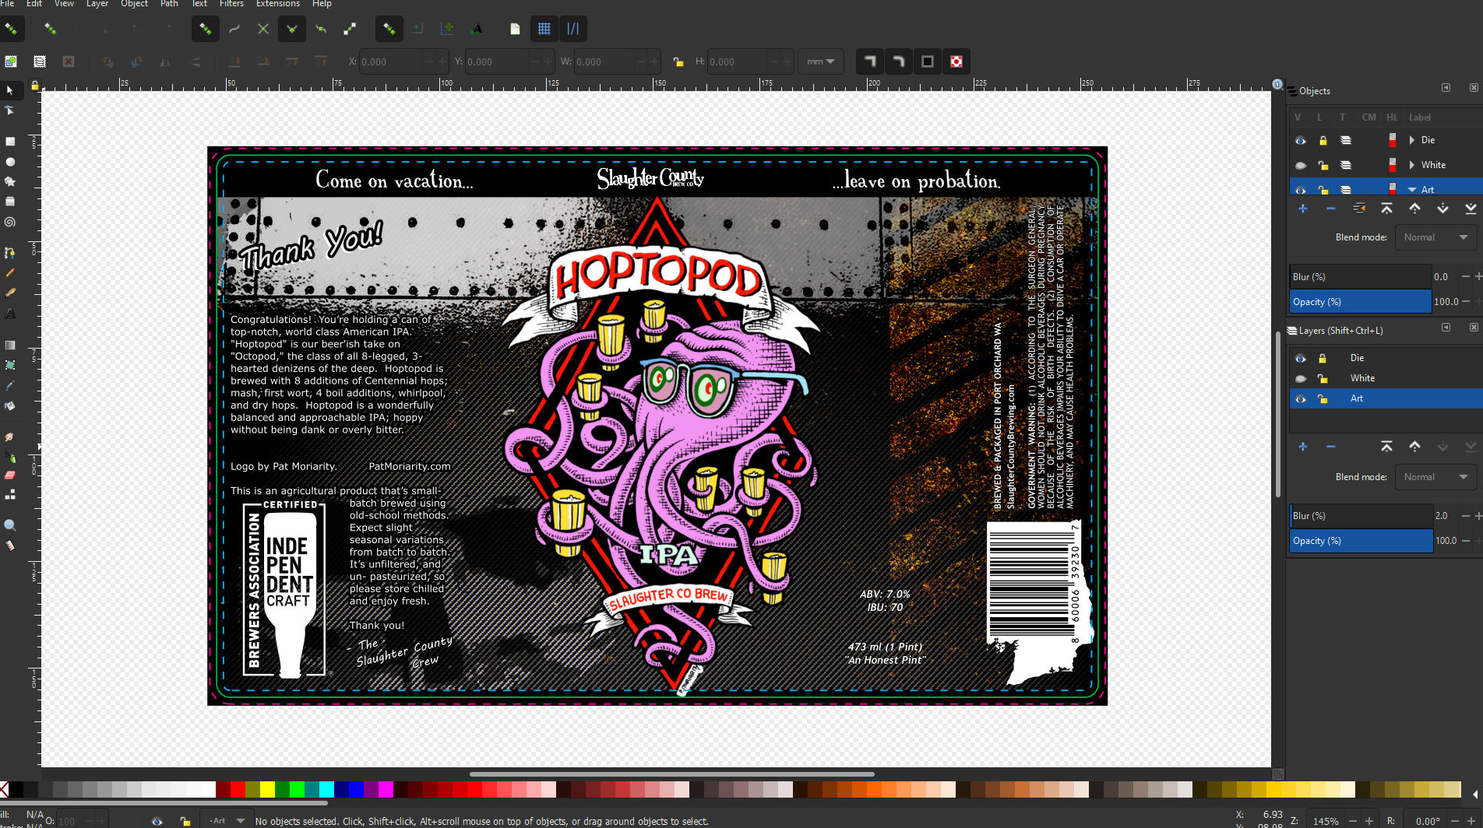Toggle guide lock at ruler corner
The height and width of the screenshot is (828, 1483).
(34, 86)
